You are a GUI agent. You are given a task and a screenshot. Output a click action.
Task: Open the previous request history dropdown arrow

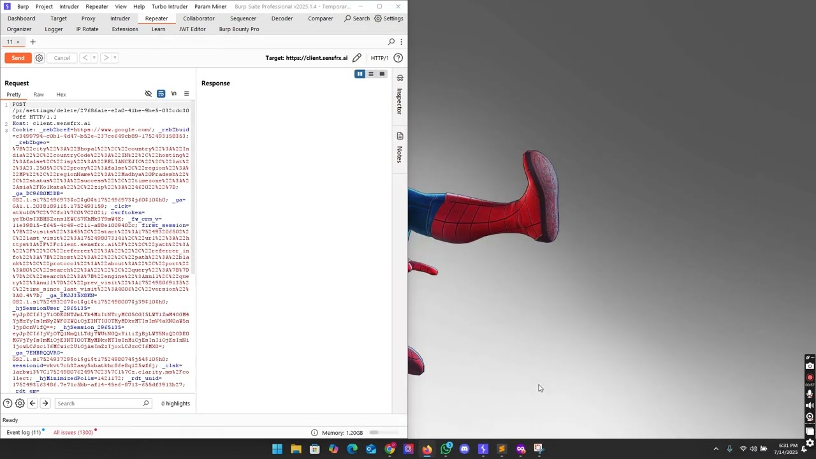[x=94, y=58]
